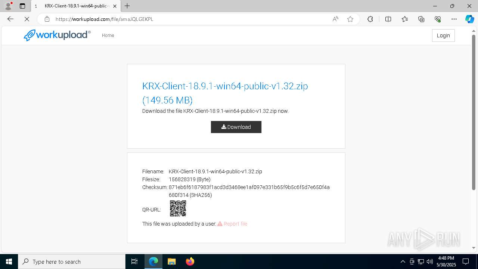
Task: Launch Firefox from taskbar
Action: coord(190,262)
